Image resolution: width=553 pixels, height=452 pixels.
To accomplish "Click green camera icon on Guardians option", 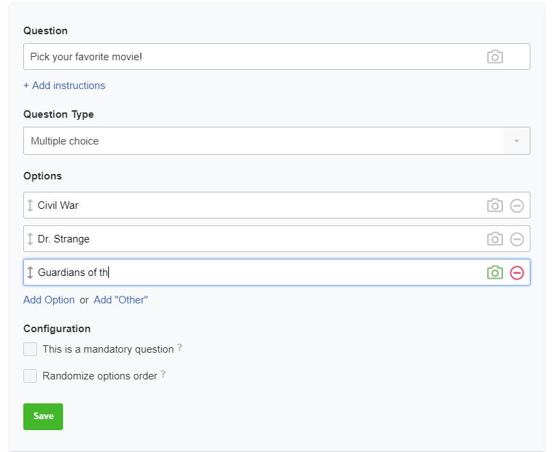I will 495,273.
